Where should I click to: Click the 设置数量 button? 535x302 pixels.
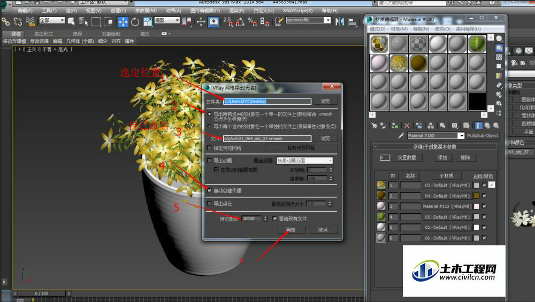[x=407, y=158]
